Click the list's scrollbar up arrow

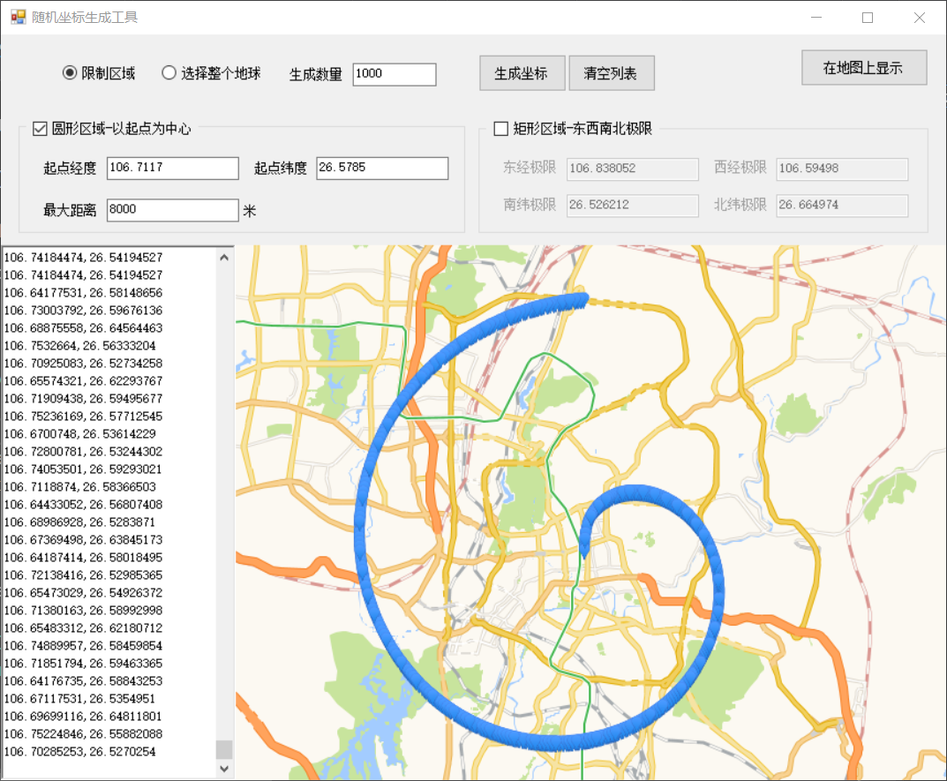224,257
